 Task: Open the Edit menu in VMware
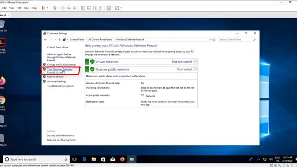coord(4,8)
